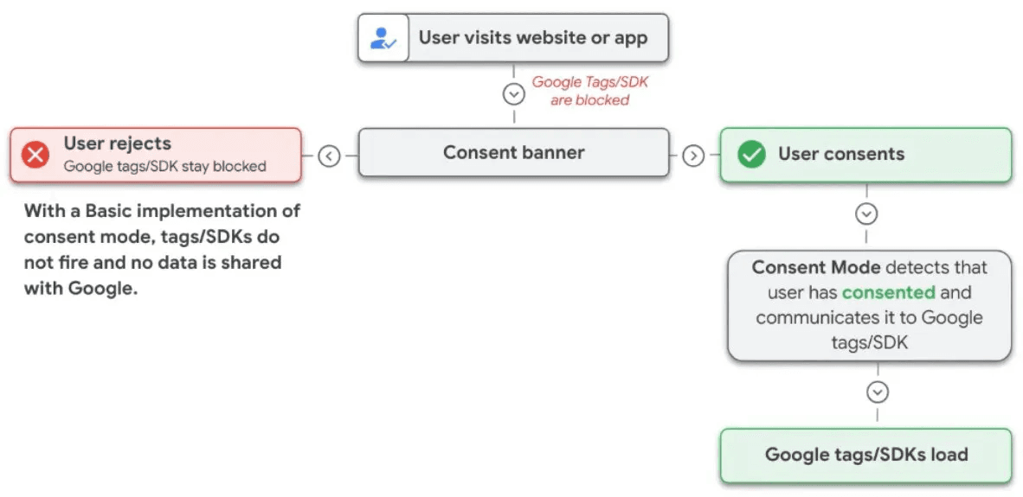This screenshot has height=497, width=1023.
Task: Click the down chevron below User visits box
Action: (x=514, y=93)
